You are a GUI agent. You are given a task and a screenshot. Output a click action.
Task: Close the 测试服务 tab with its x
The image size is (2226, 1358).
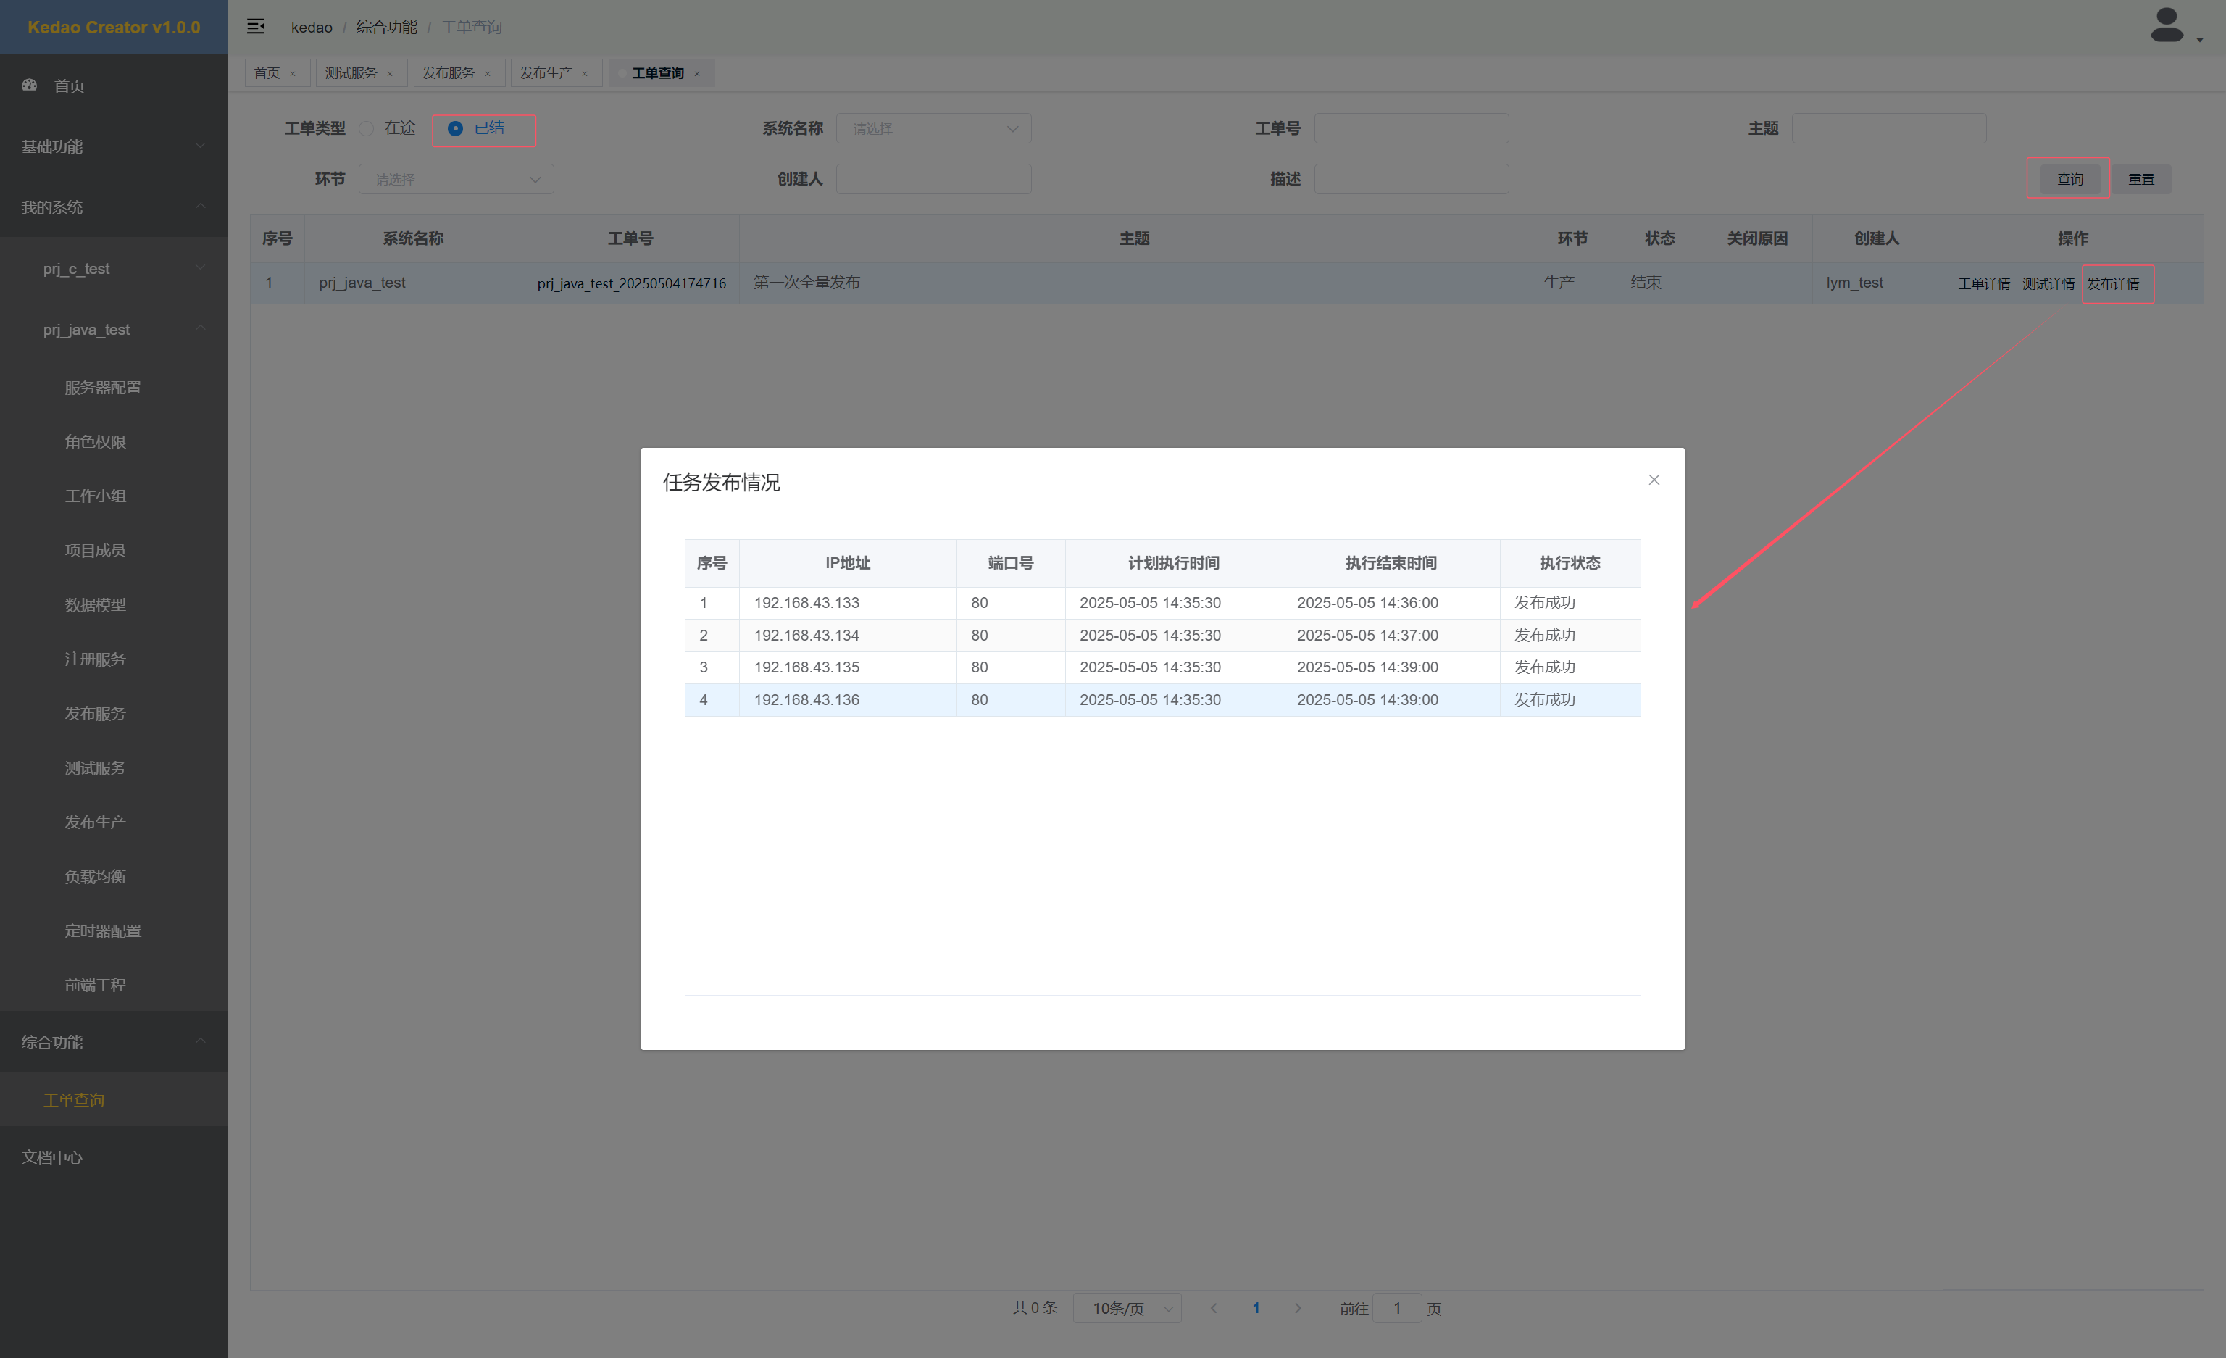[391, 74]
